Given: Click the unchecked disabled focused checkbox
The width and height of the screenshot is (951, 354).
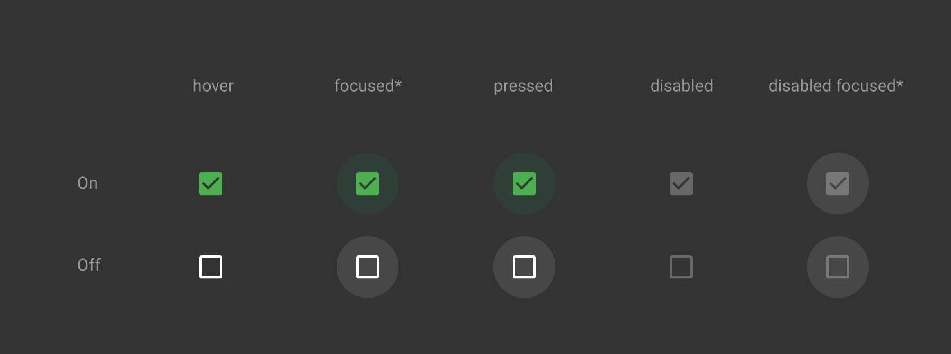Looking at the screenshot, I should 838,267.
